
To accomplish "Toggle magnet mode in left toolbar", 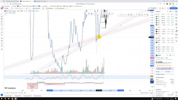I will [2, 38].
